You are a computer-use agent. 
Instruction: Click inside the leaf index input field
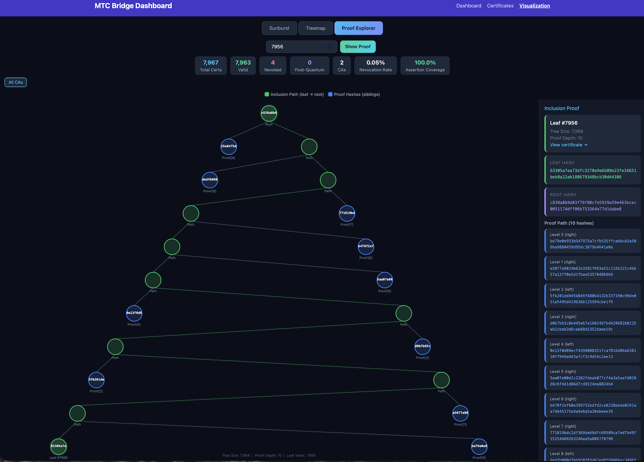tap(297, 47)
